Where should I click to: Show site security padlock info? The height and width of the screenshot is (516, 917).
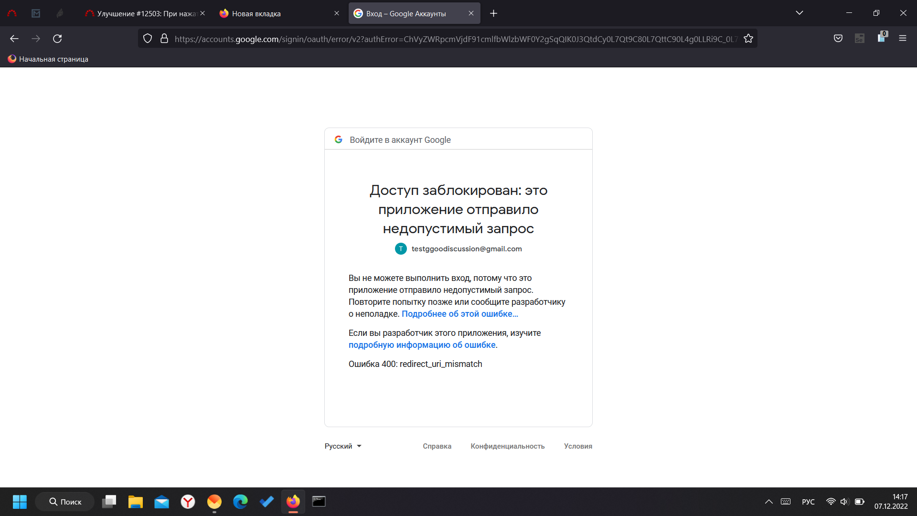[x=164, y=39]
